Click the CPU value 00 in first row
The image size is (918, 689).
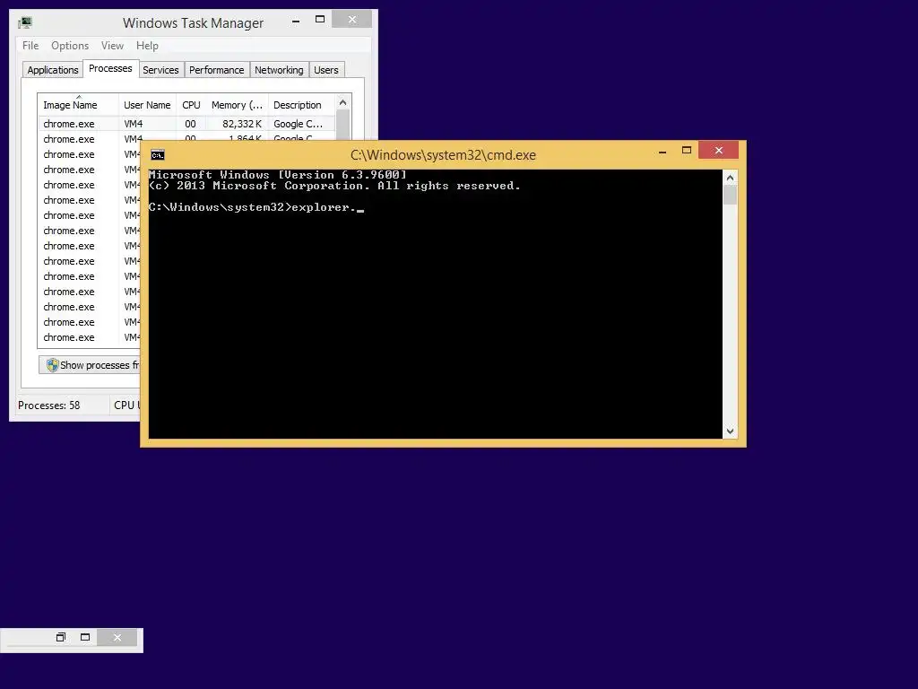pos(190,124)
